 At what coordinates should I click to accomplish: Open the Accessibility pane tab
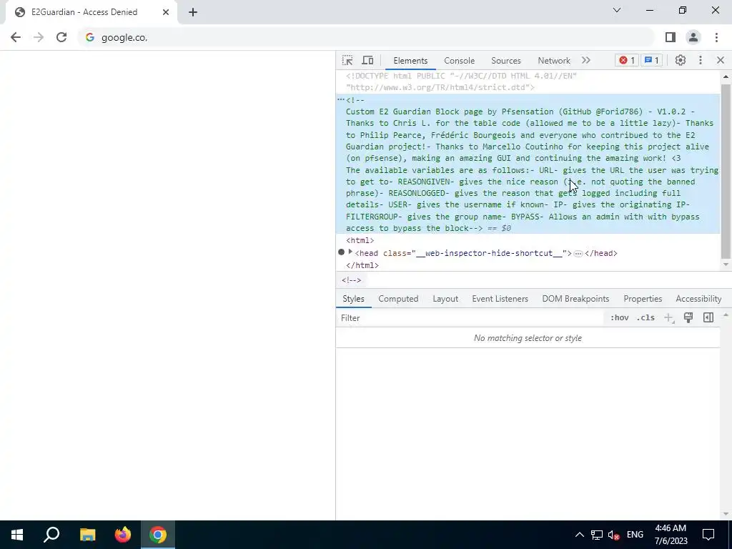pos(698,299)
